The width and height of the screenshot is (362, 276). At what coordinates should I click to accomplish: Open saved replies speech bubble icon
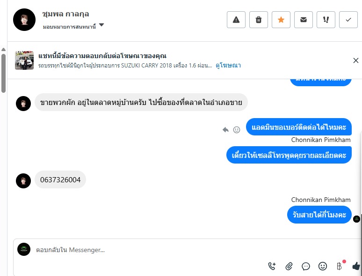[306, 266]
